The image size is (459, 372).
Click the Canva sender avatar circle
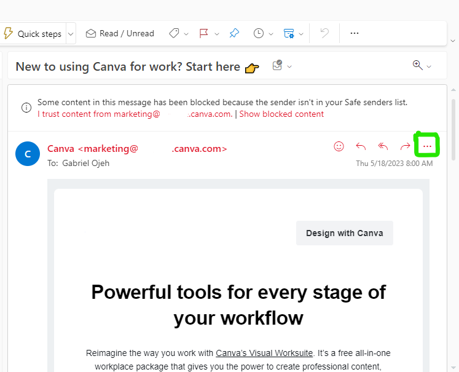point(28,154)
